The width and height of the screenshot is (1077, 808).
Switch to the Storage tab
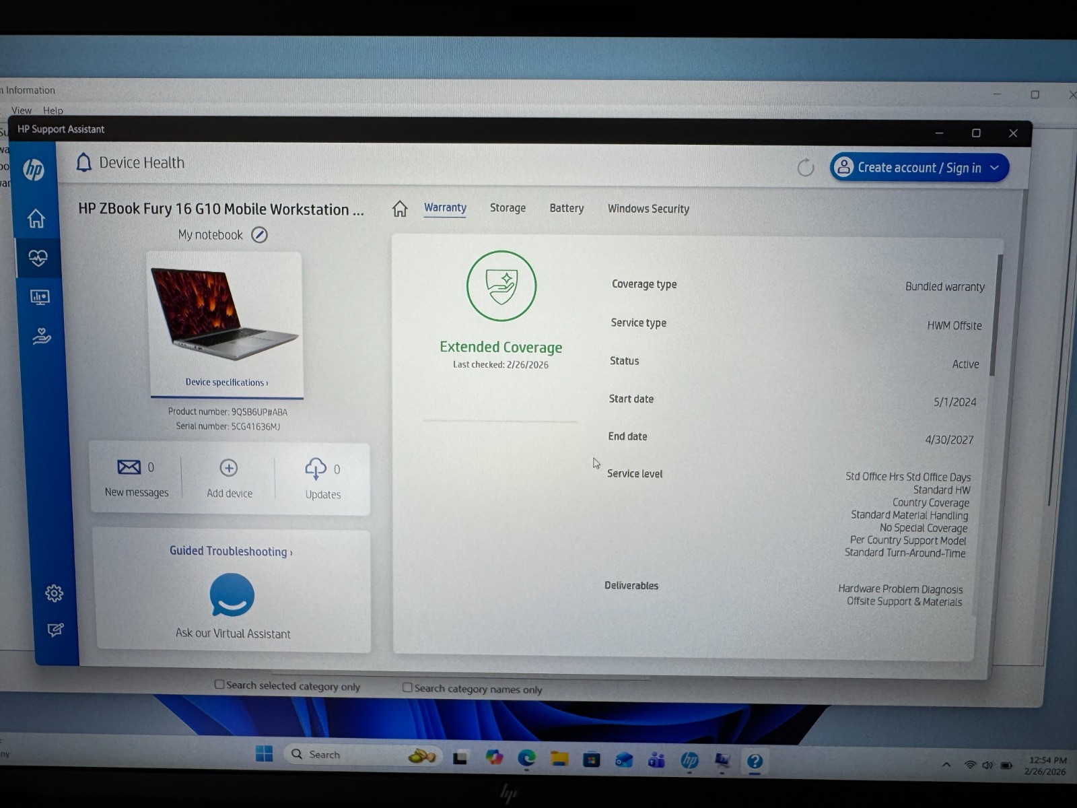(508, 208)
